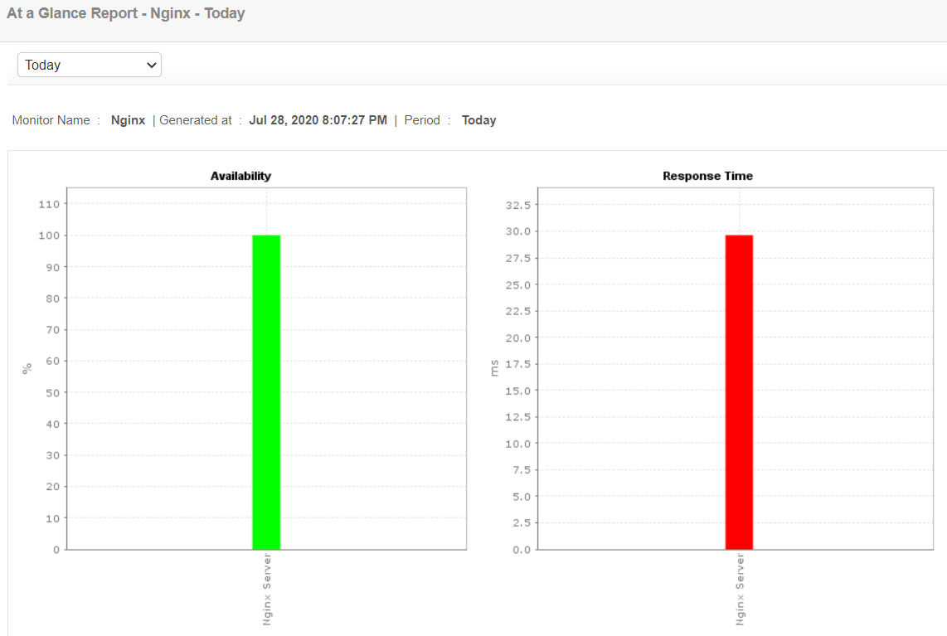Click the page title At a Glance Report - Nginx - Today

click(125, 13)
